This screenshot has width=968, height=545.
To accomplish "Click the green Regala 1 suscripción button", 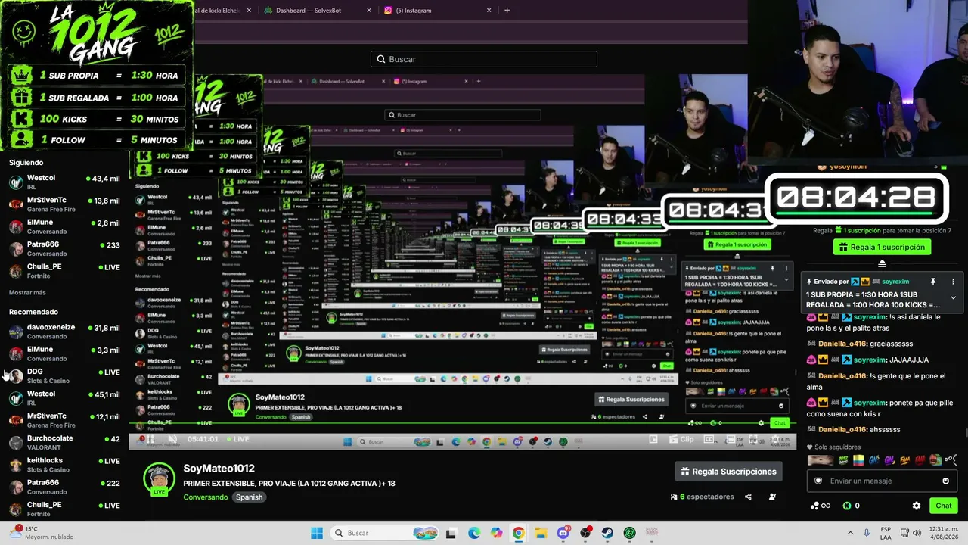I will pos(882,247).
